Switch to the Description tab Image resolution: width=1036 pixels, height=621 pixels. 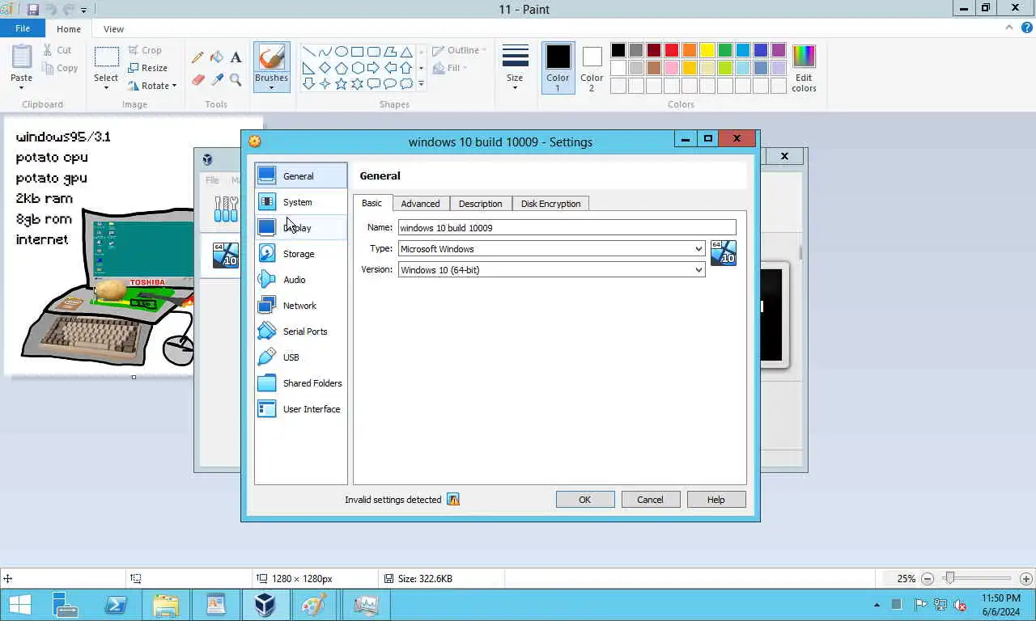pyautogui.click(x=480, y=204)
